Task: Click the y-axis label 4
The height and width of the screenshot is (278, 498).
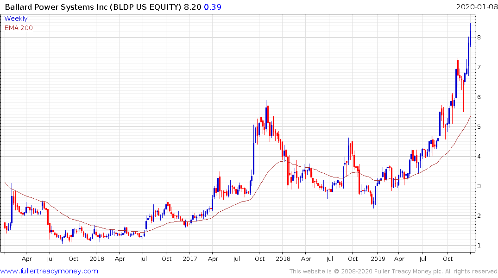Action: (479, 156)
